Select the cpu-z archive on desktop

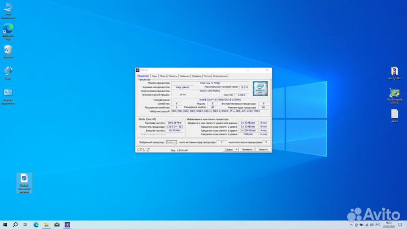[x=395, y=73]
